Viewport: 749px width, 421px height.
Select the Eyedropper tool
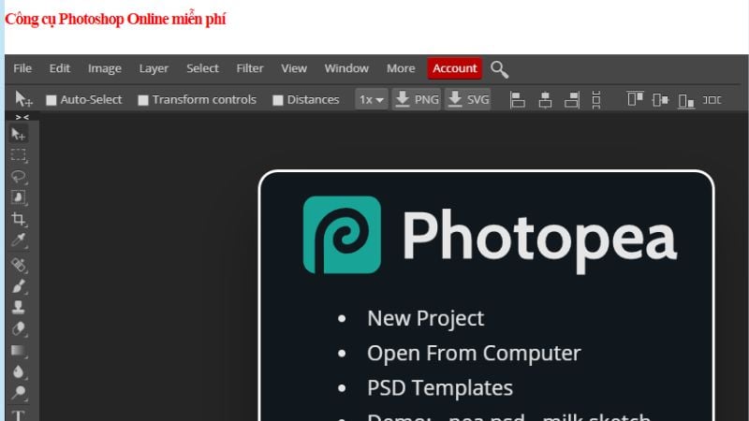pyautogui.click(x=18, y=240)
